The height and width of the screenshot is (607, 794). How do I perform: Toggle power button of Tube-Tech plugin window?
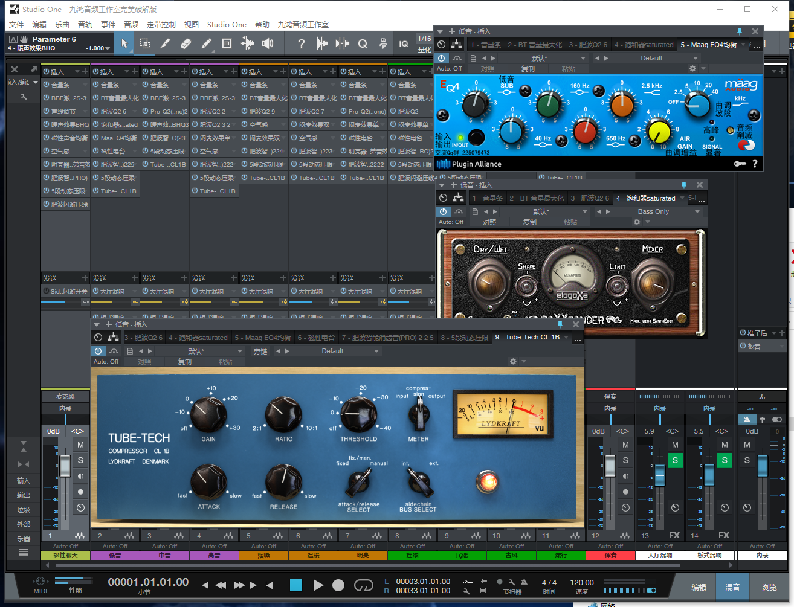98,351
